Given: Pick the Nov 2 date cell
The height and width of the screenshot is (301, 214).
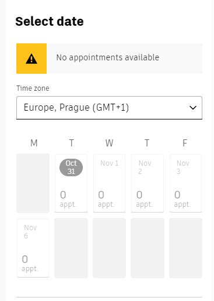Looking at the screenshot, I should point(148,183).
